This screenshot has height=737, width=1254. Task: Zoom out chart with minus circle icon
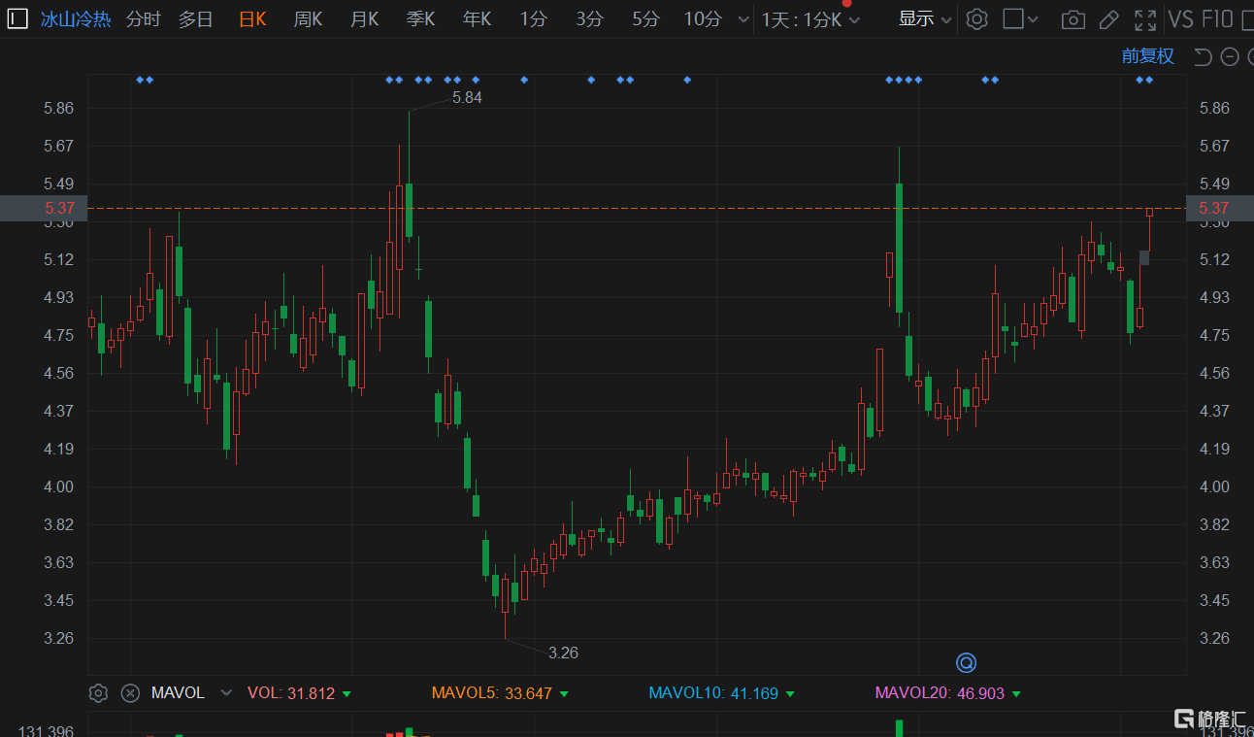click(1230, 56)
